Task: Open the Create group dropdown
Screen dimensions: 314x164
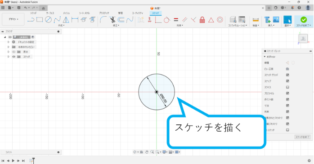Action: point(61,26)
